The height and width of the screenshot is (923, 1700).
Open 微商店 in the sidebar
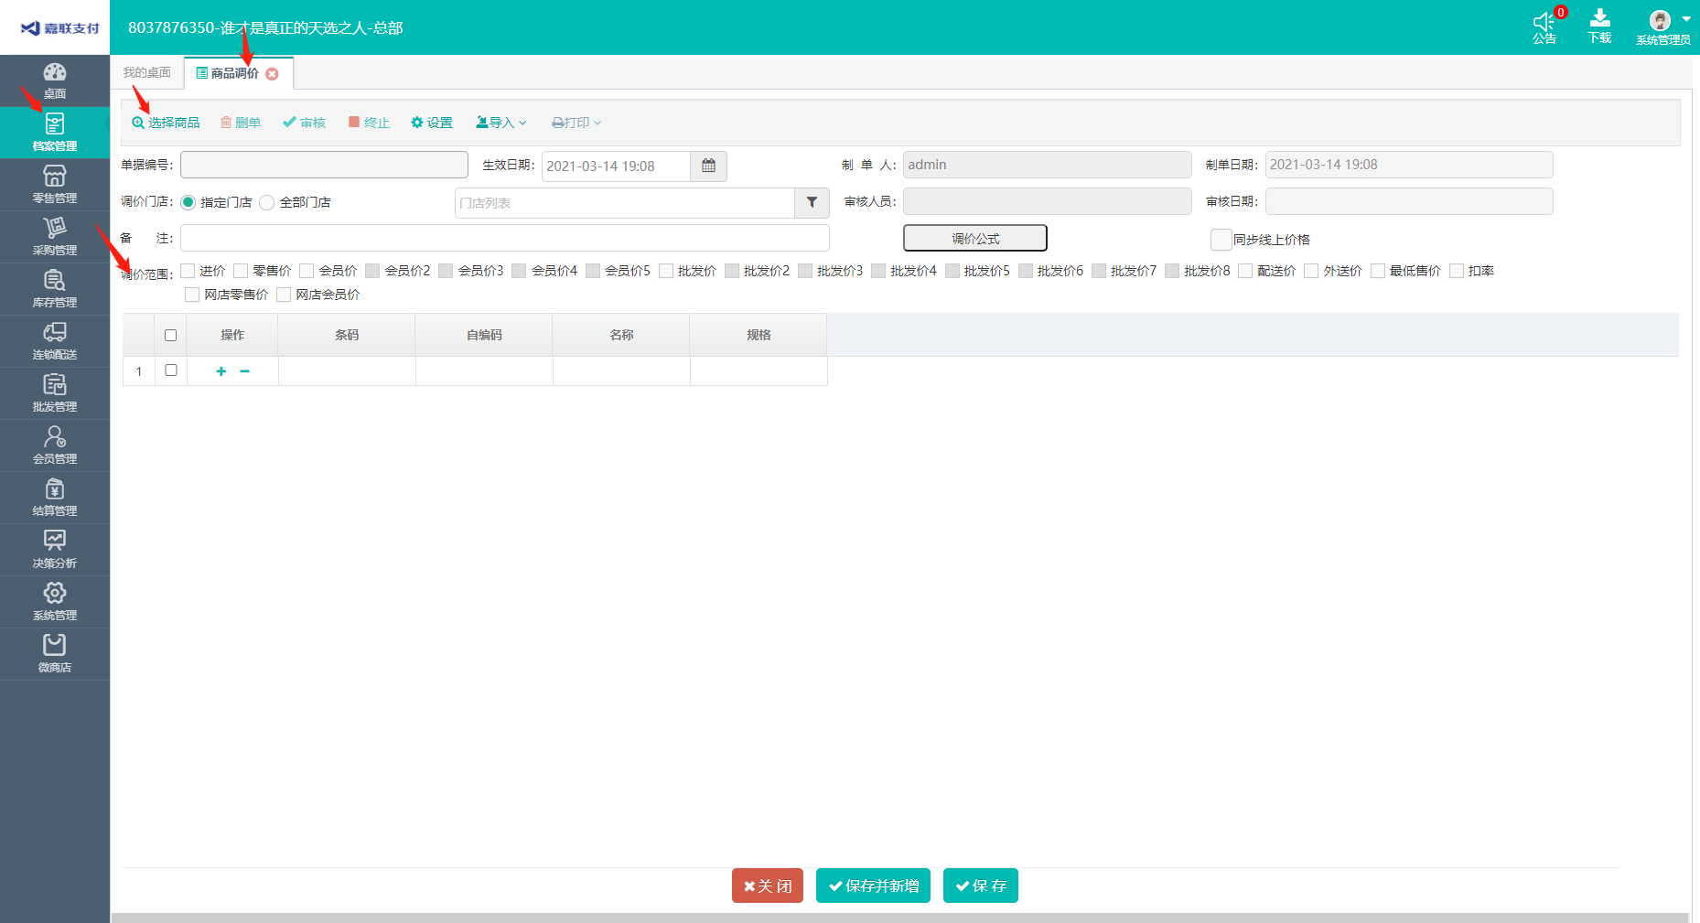coord(55,654)
